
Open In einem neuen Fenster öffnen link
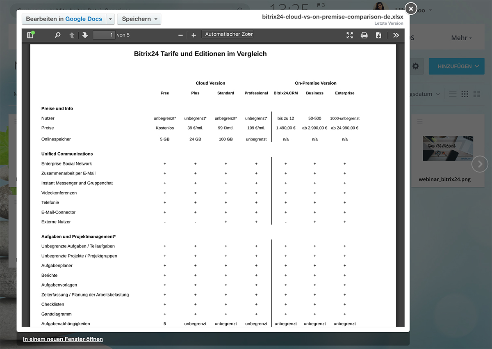tap(63, 339)
